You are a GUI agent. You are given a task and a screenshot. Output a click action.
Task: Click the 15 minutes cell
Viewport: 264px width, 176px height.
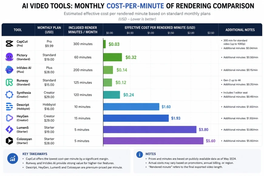(x=82, y=118)
